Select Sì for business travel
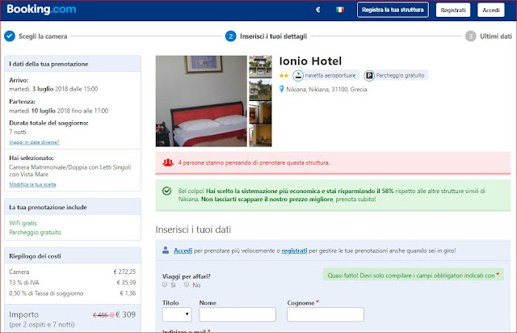Screen dimensions: 517x333 coord(165,285)
